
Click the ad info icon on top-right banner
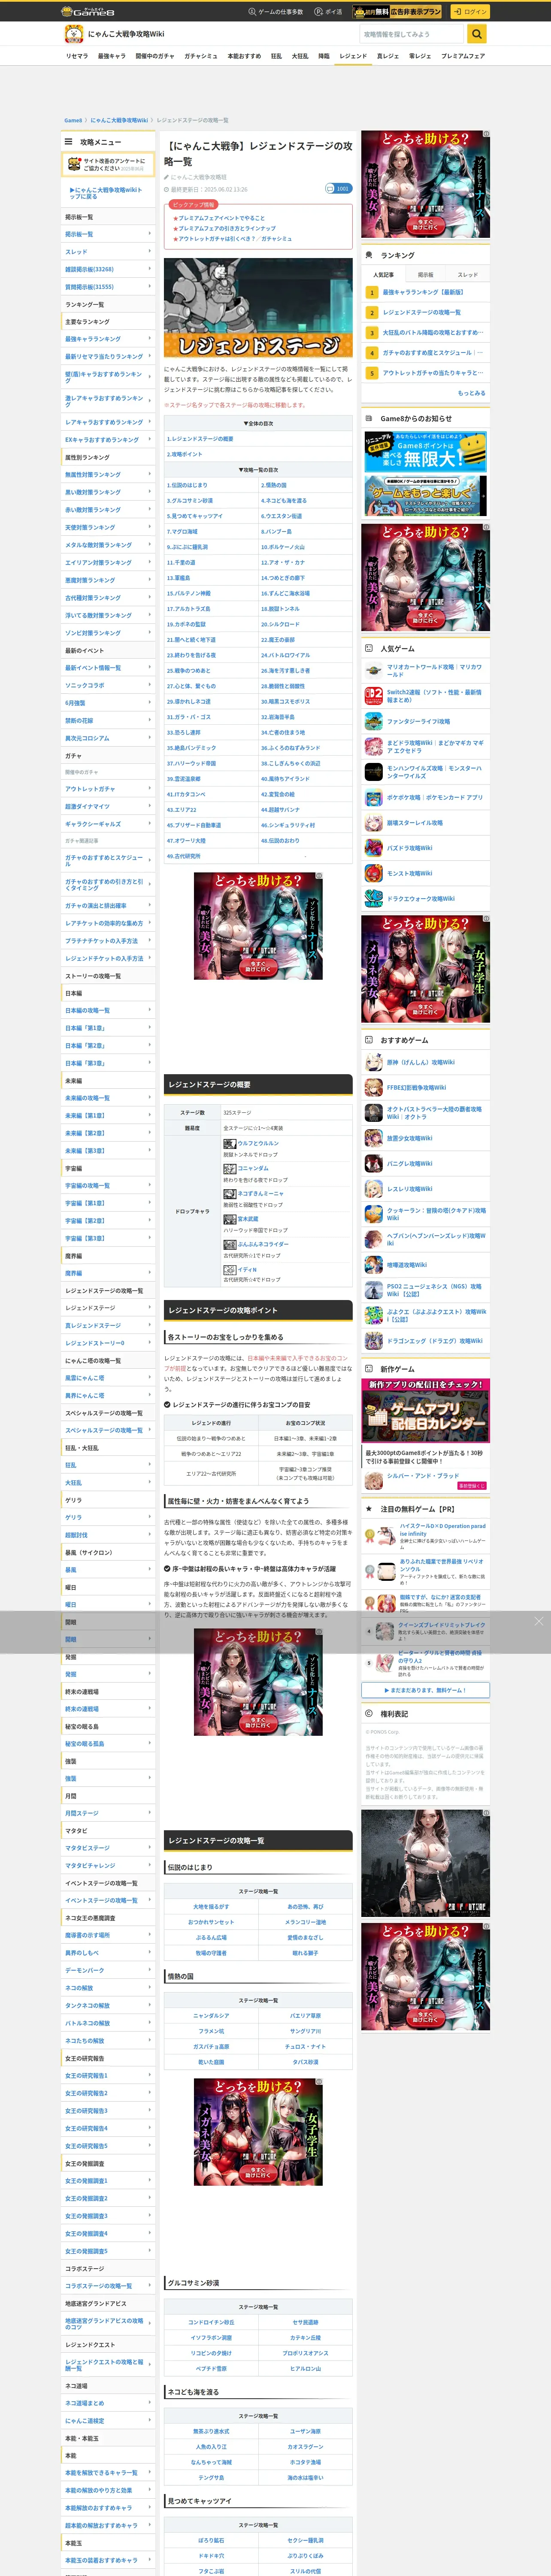pos(487,133)
